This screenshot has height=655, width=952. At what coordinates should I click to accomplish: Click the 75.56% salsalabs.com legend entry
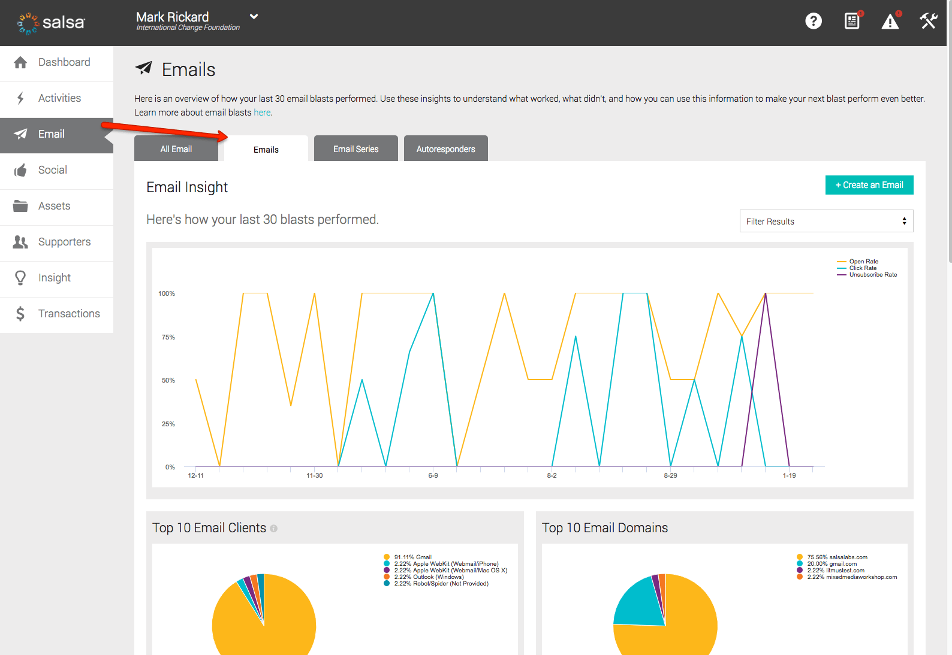[x=832, y=557]
